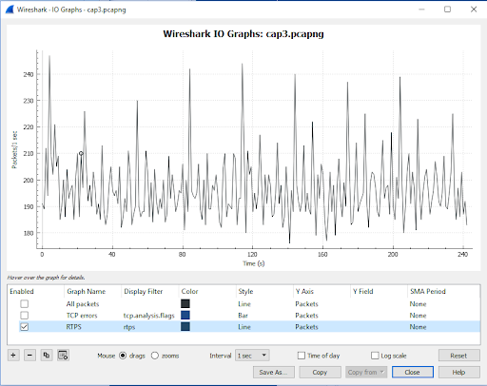Screen dimensions: 487x386
Task: Close the window with the X button
Action: click(x=474, y=10)
